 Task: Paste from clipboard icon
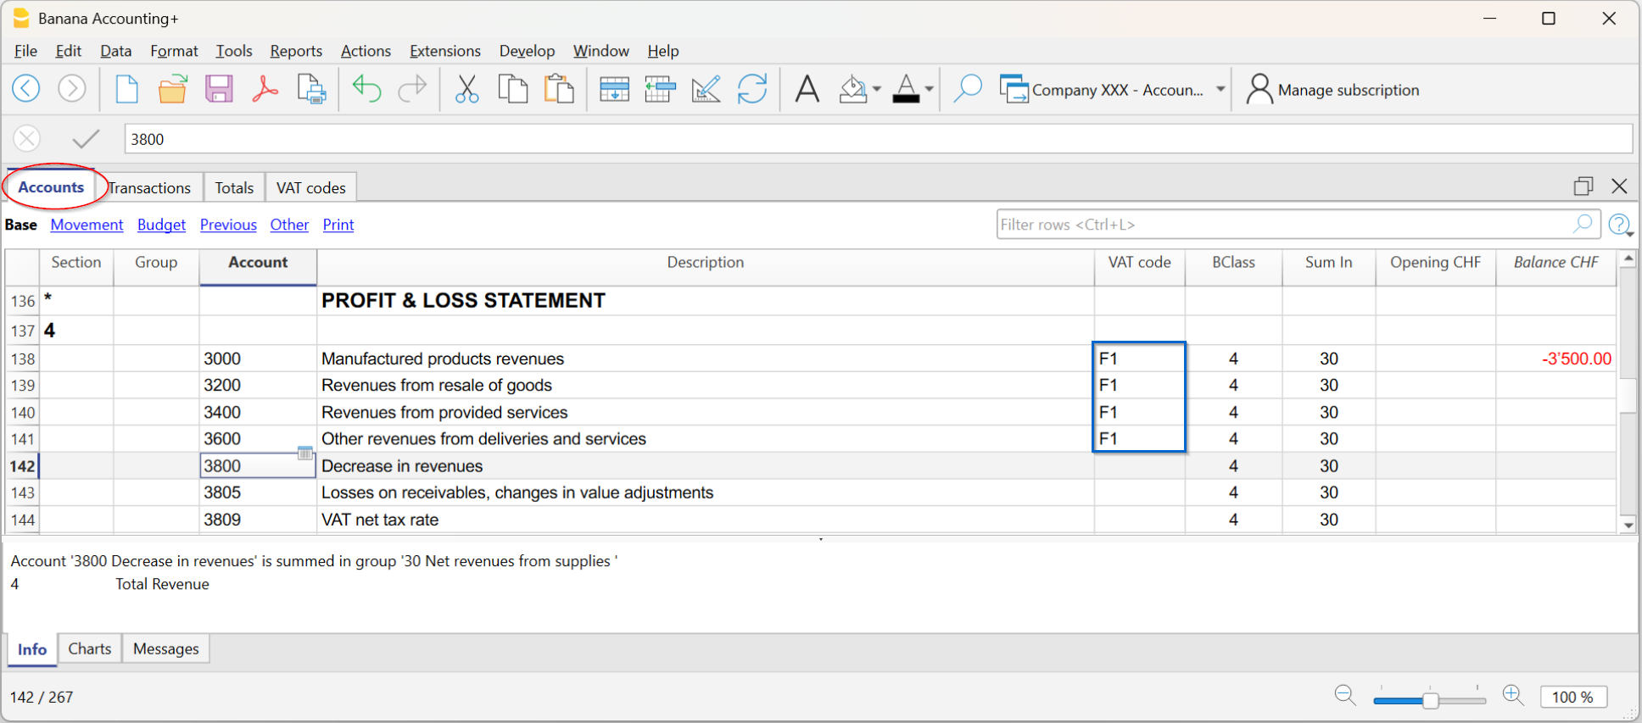click(559, 89)
